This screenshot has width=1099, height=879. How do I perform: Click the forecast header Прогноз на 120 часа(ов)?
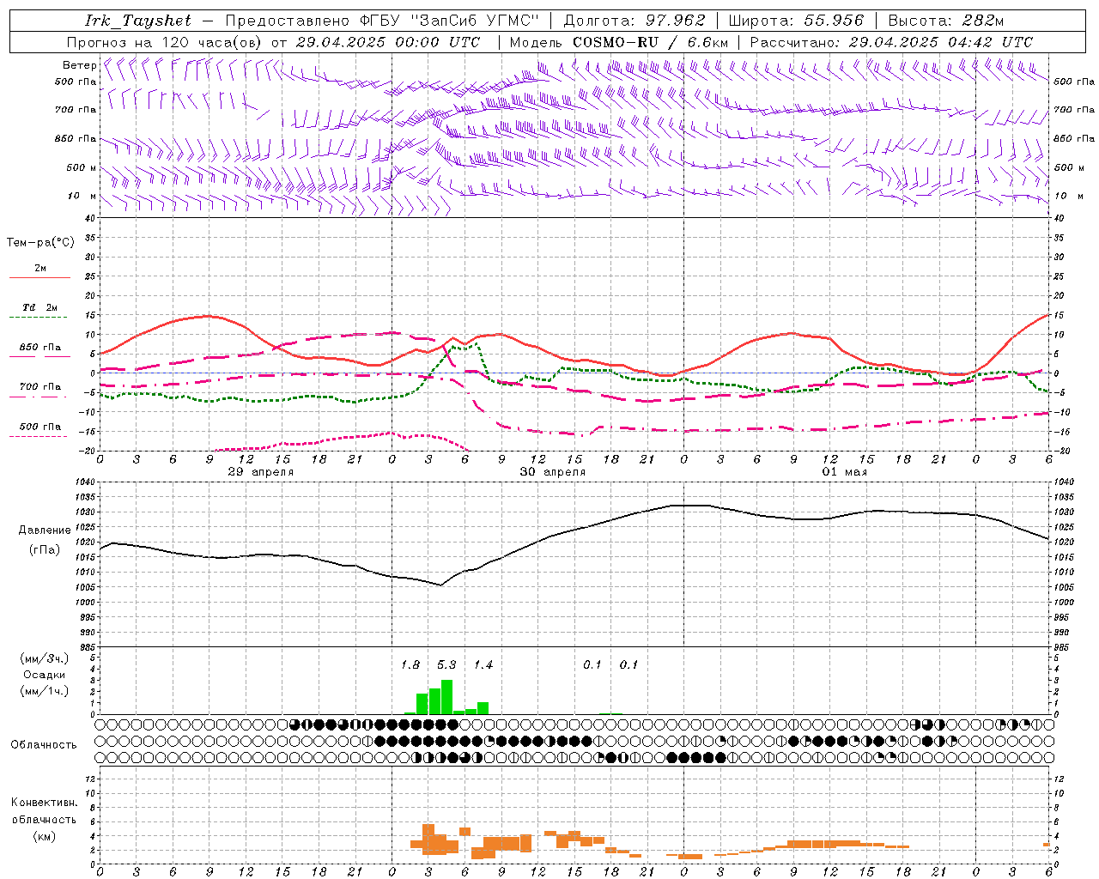pos(165,42)
